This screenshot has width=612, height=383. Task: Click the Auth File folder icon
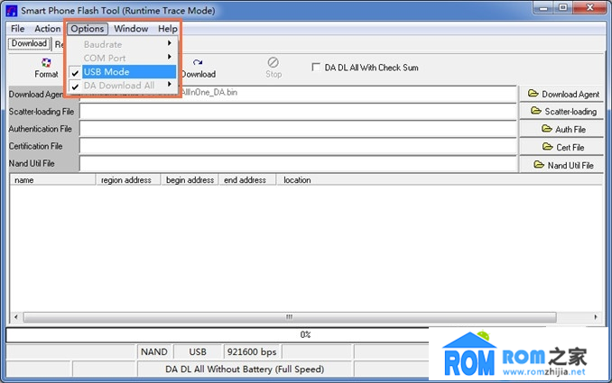547,129
